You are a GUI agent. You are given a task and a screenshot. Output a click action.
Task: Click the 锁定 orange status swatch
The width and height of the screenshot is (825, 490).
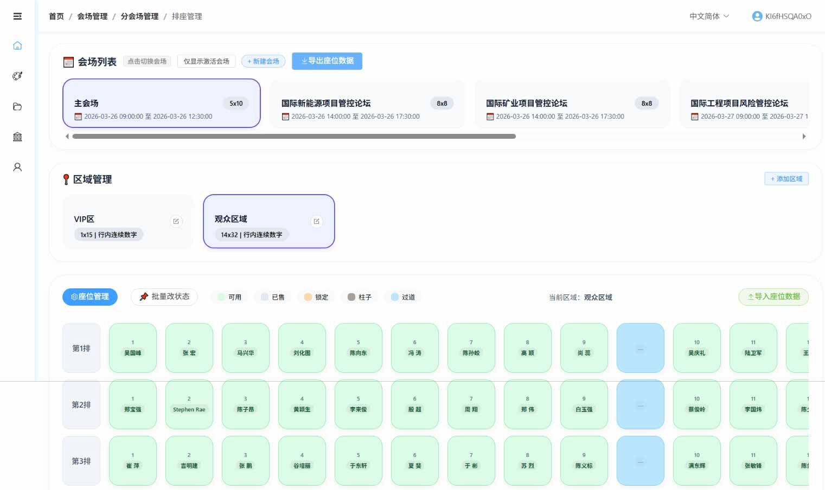(308, 297)
